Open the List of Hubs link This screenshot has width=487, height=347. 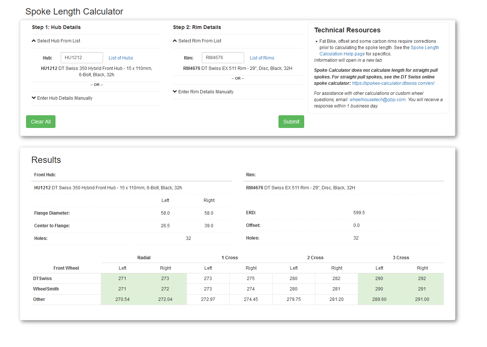[121, 58]
